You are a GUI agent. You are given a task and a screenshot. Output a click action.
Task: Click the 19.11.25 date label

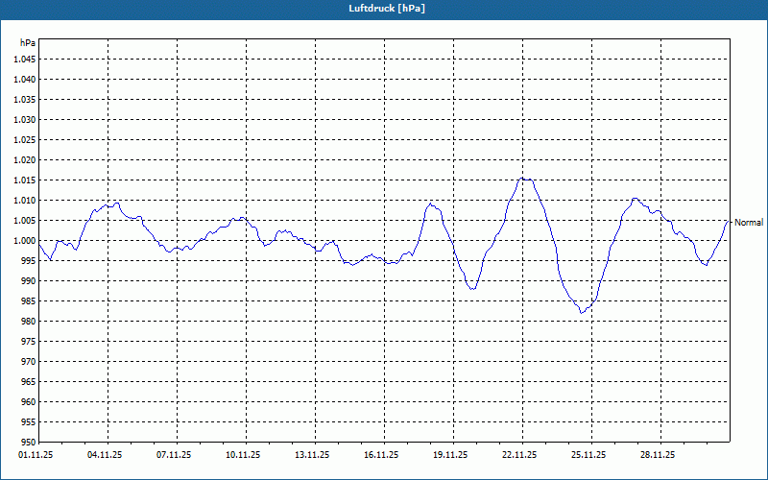(450, 455)
